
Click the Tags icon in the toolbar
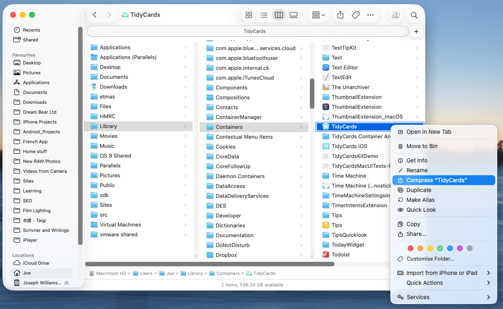(355, 15)
